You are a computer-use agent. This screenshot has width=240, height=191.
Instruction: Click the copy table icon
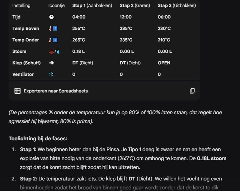192,91
